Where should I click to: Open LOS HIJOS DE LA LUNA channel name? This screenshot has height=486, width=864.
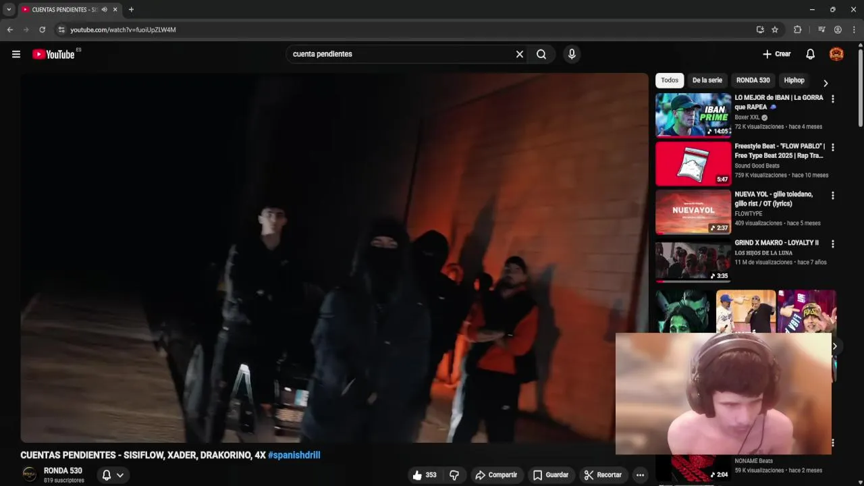[x=763, y=252]
